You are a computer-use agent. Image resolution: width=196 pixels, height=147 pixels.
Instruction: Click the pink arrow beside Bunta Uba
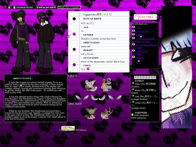click(x=133, y=89)
